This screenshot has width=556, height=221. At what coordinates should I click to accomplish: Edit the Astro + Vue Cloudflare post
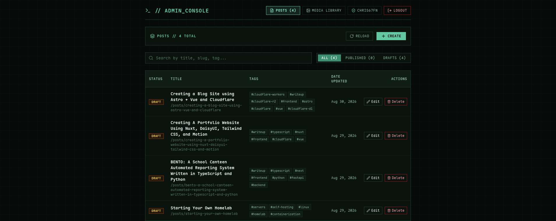373,102
